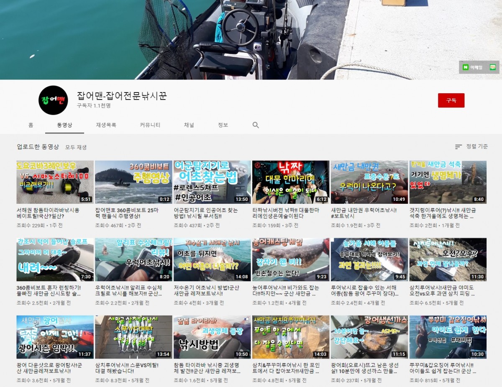Switch to the 홈 tab
Image resolution: width=502 pixels, height=387 pixels.
coord(31,125)
